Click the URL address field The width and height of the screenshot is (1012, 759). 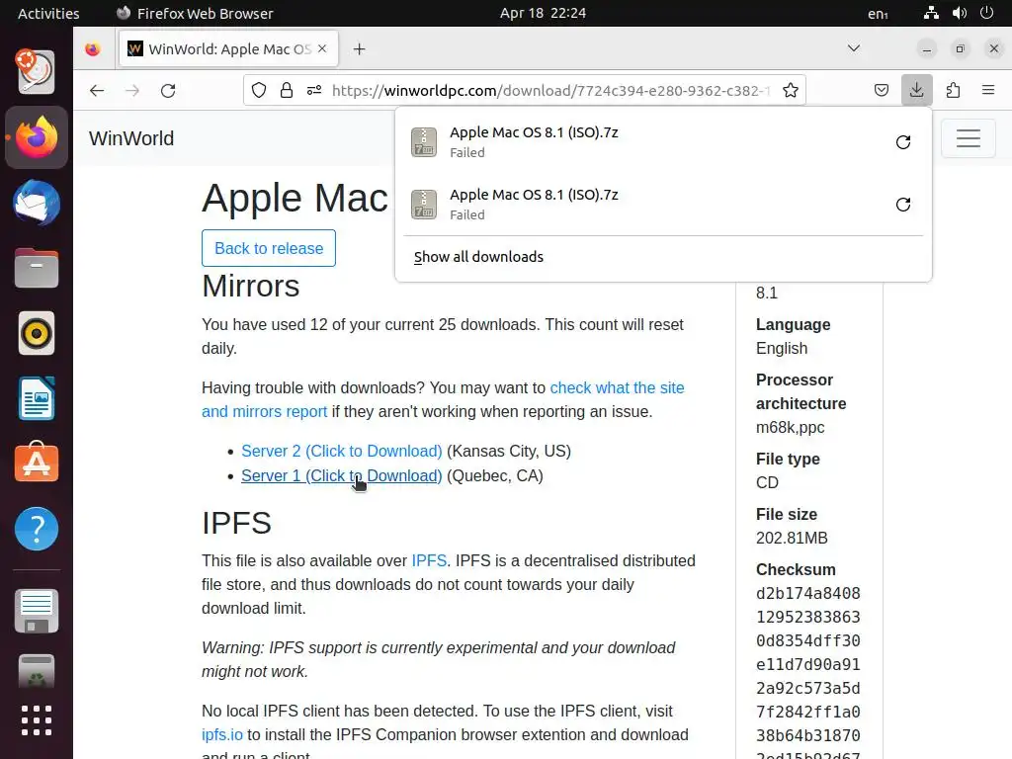click(550, 90)
